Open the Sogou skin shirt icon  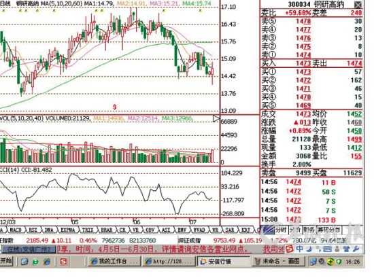tap(346, 249)
